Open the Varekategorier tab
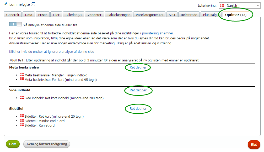264x152 pixels. [149, 15]
